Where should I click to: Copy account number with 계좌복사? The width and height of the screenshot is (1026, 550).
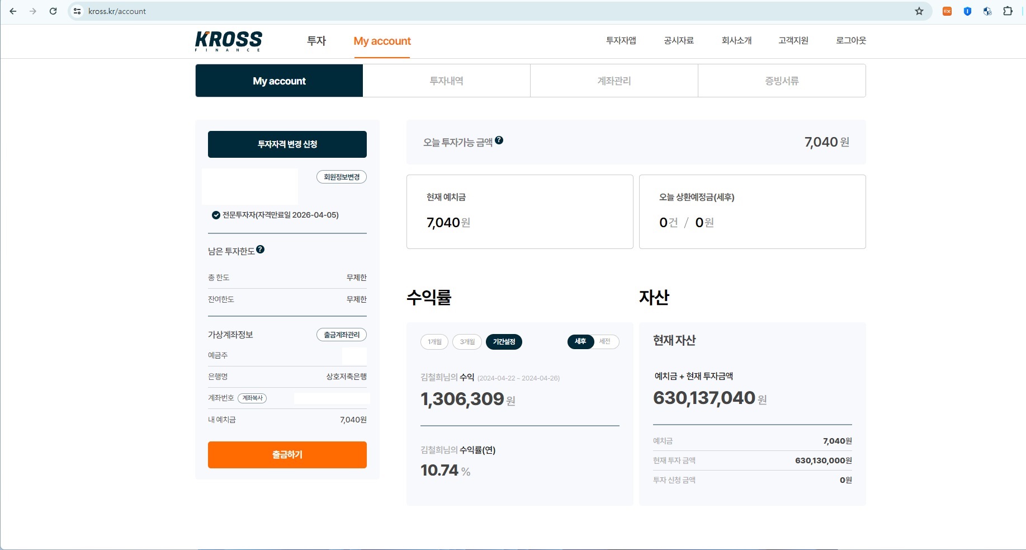point(252,398)
